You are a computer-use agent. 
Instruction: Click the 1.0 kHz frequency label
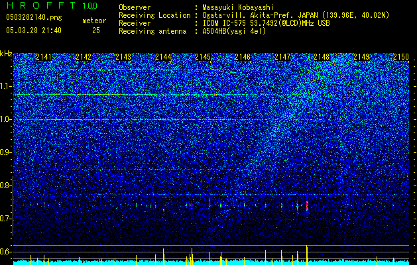[x=5, y=119]
